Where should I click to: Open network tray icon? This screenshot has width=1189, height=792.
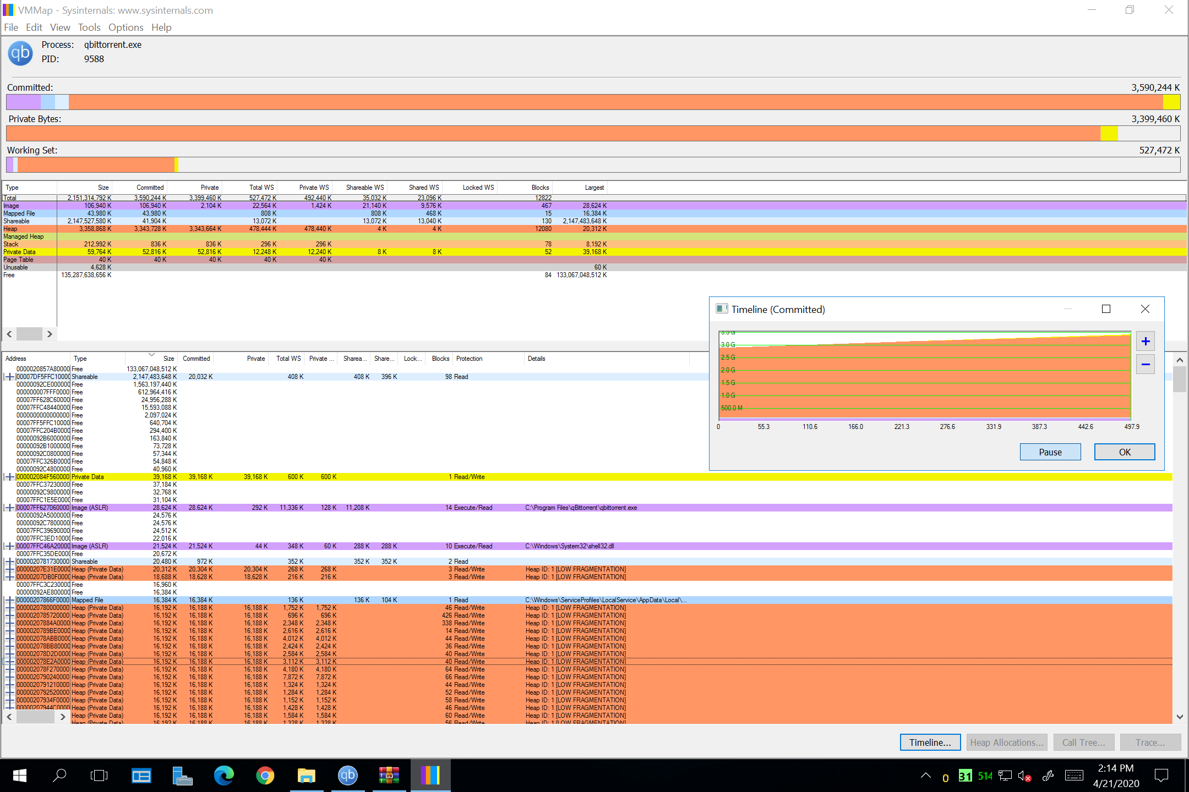(1005, 776)
